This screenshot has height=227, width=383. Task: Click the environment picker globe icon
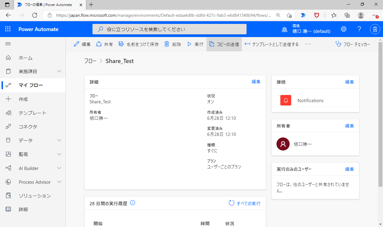point(285,29)
